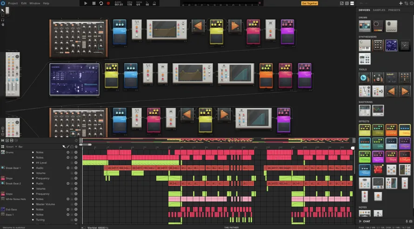Select the Devices tab
The width and height of the screenshot is (414, 229).
[364, 10]
